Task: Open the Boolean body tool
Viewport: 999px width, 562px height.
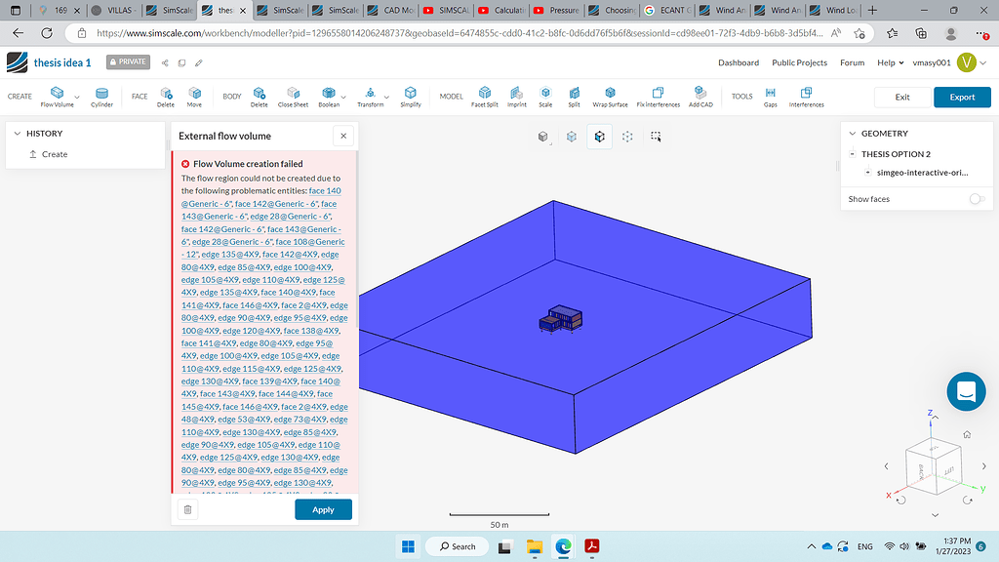Action: (331, 96)
